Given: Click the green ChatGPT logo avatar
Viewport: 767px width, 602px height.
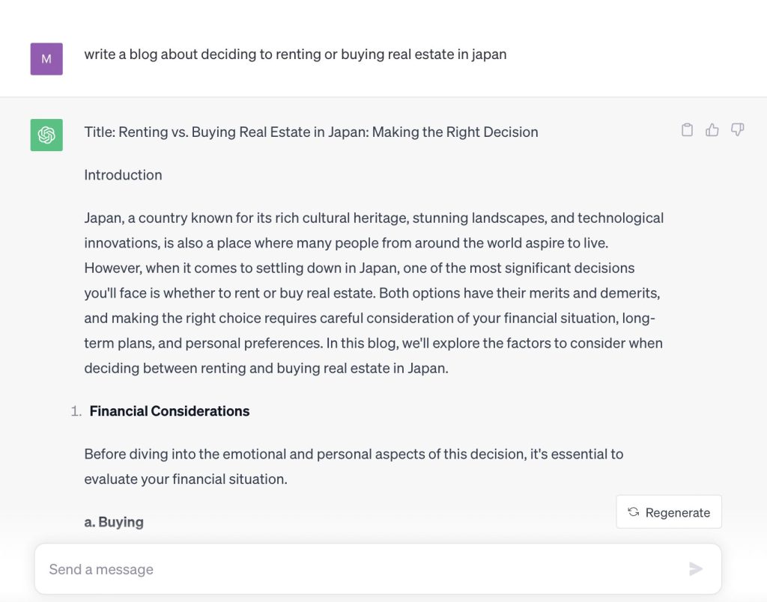Looking at the screenshot, I should tap(46, 135).
